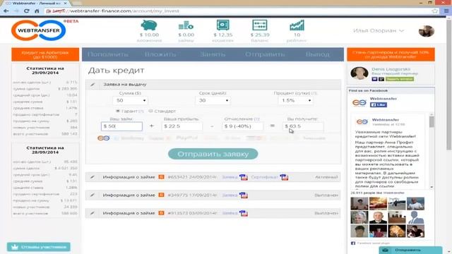The height and width of the screenshot is (254, 452).
Task: Open the Chrome menu hamburger icon
Action: tap(446, 11)
